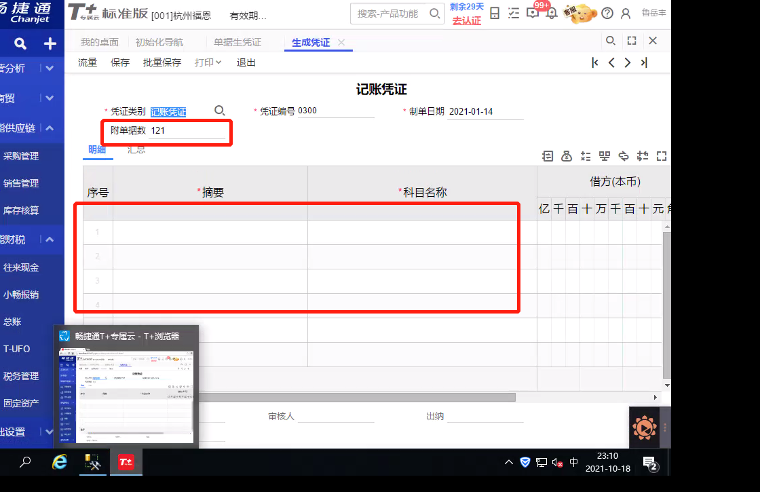Viewport: 760px width, 492px height.
Task: Click the 去认证 link
Action: point(467,21)
